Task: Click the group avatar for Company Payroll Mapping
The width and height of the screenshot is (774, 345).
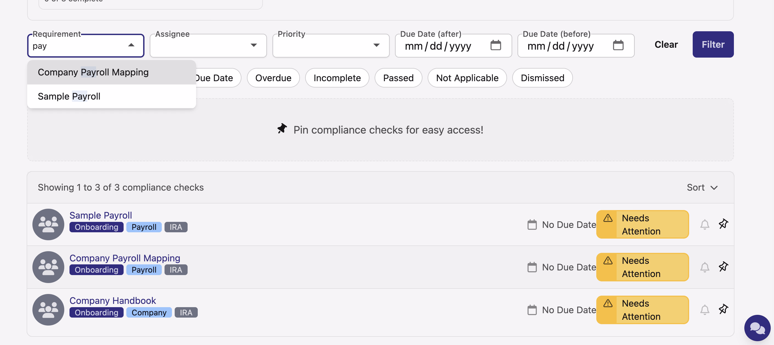Action: pyautogui.click(x=48, y=267)
